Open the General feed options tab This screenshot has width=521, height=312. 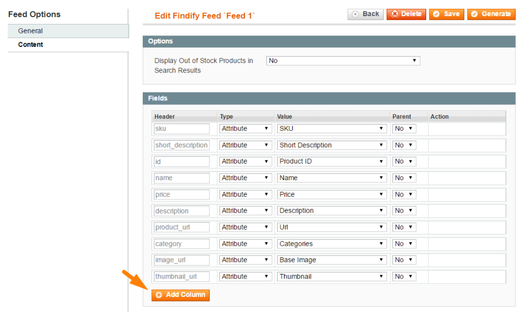[68, 31]
